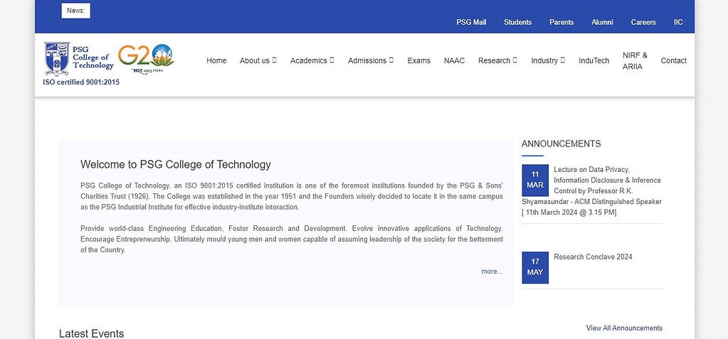Image resolution: width=728 pixels, height=339 pixels.
Task: Open the Students link in top bar
Action: pyautogui.click(x=517, y=22)
